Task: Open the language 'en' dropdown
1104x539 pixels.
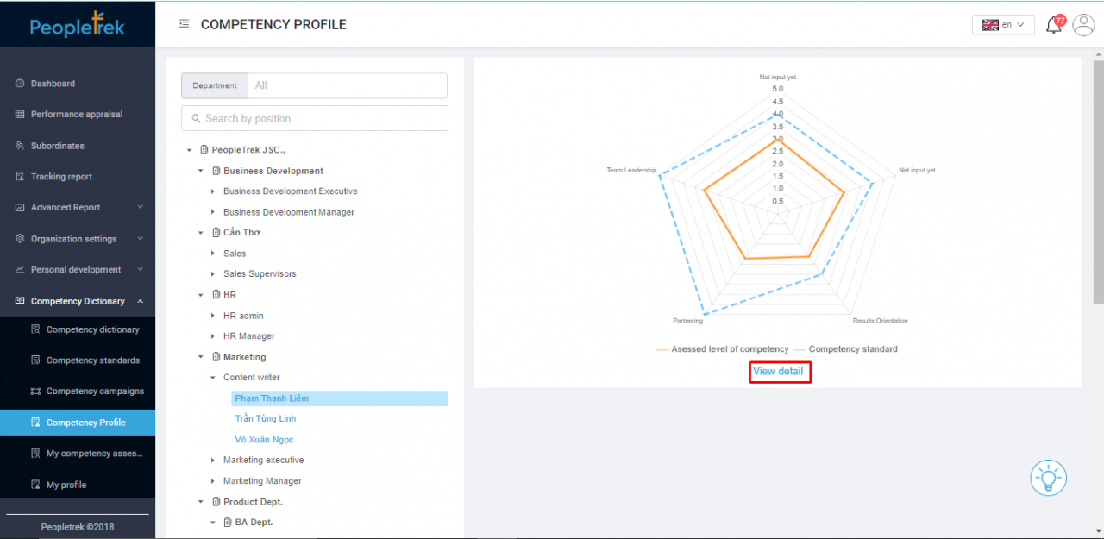Action: [x=1003, y=24]
